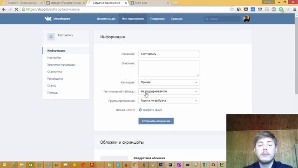Click the green circle extension icon
Viewport: 298px width, 168px height.
tap(281, 9)
